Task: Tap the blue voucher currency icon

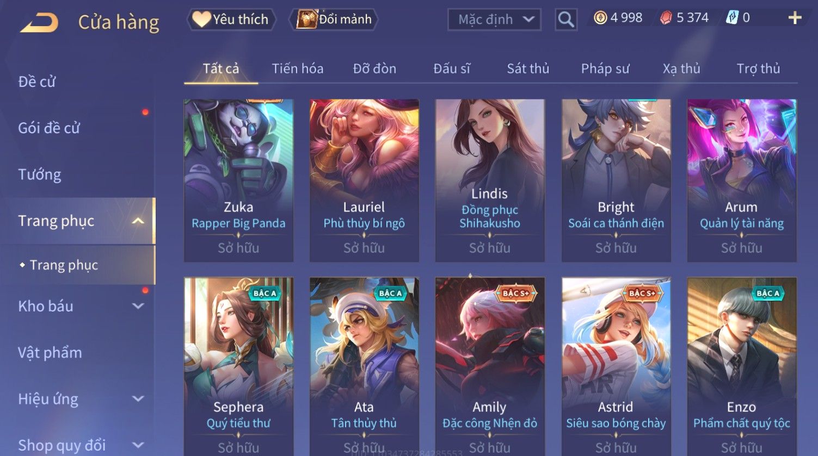Action: coord(733,18)
